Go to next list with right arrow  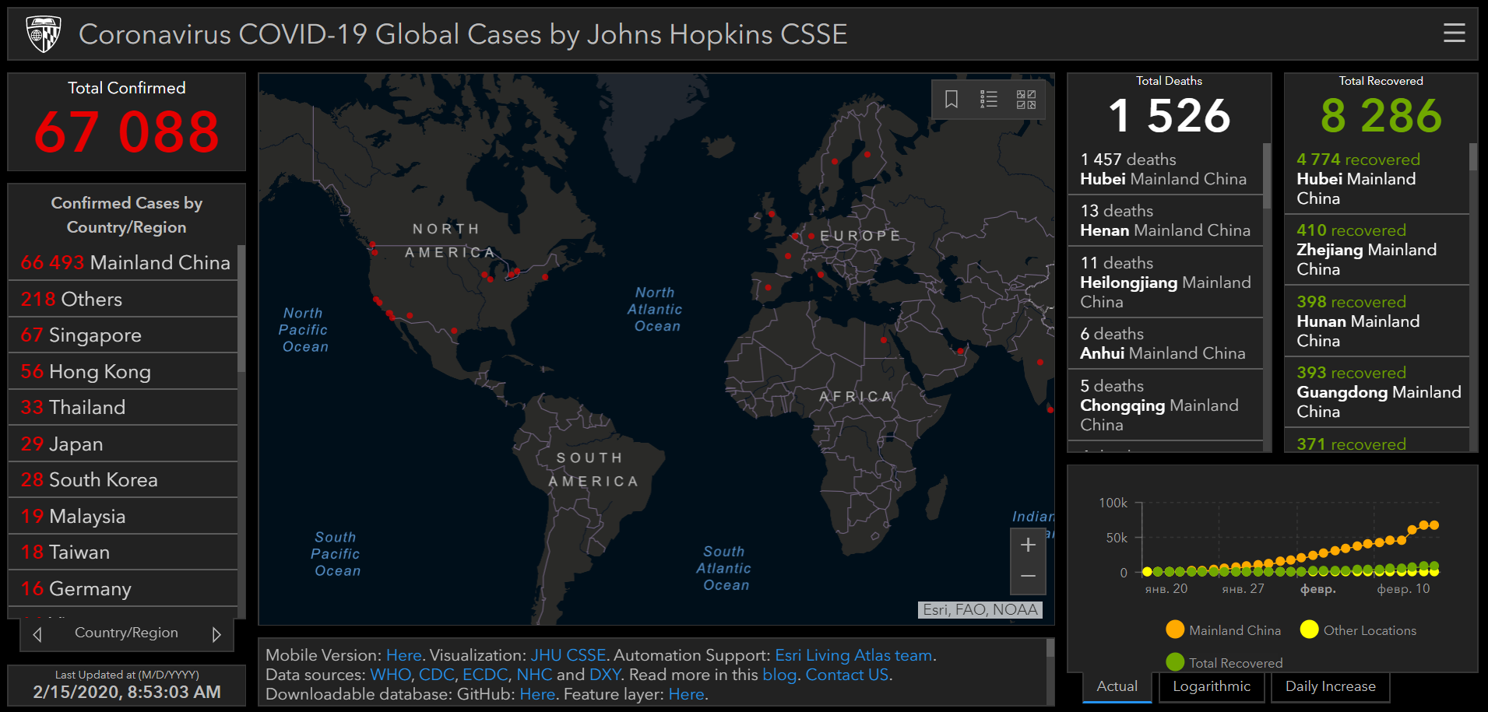(216, 634)
